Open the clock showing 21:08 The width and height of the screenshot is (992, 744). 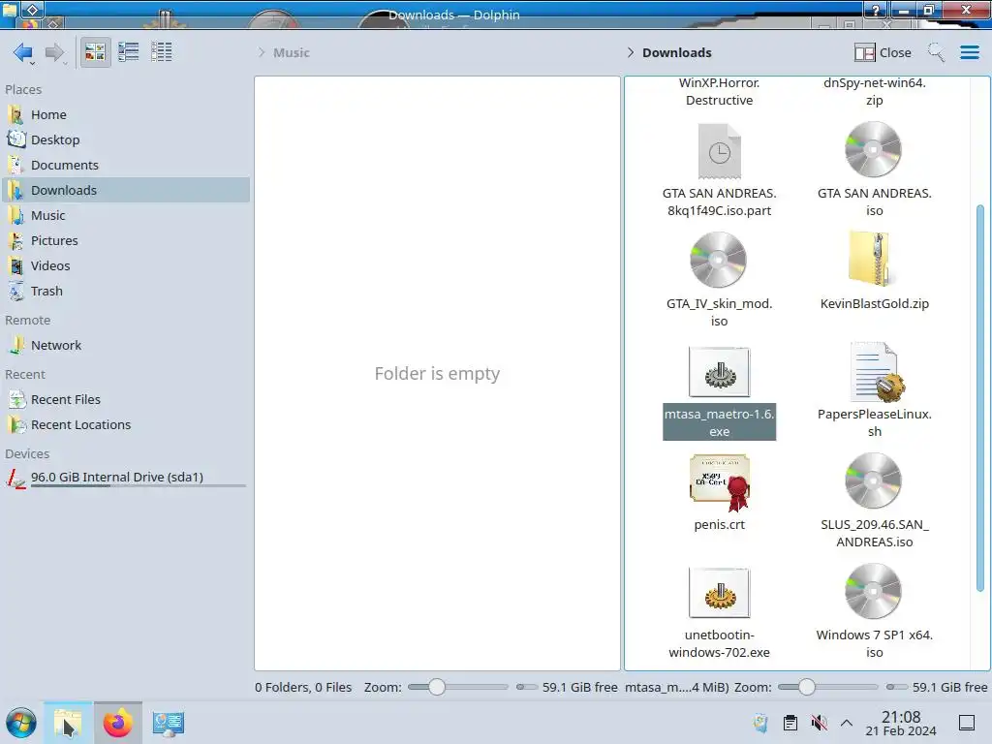coord(901,723)
